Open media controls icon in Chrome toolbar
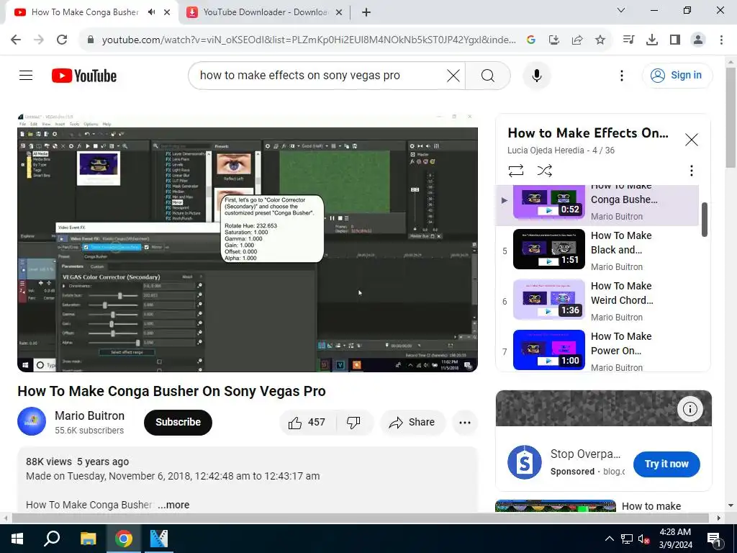 point(628,40)
